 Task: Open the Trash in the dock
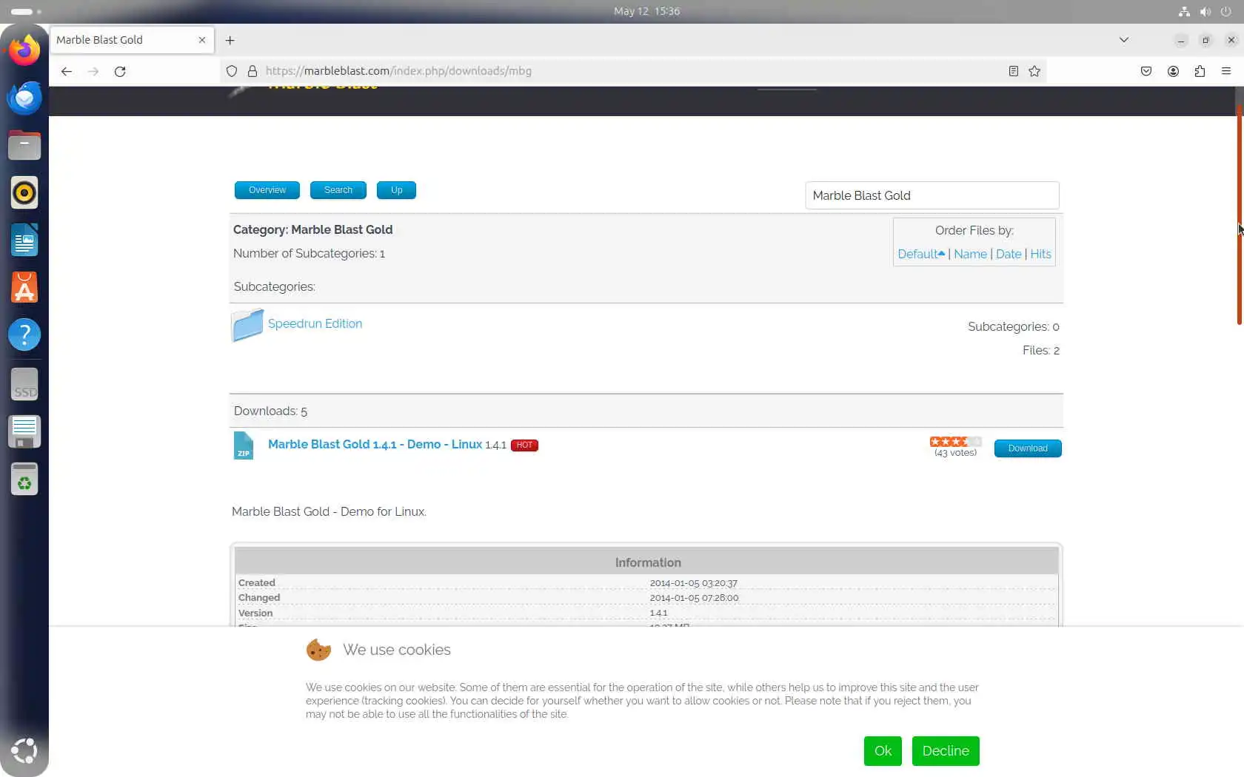pyautogui.click(x=24, y=480)
